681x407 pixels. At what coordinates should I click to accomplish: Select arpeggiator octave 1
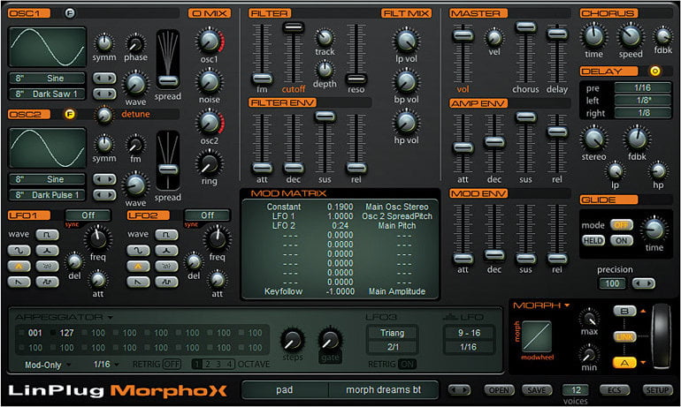click(x=197, y=364)
